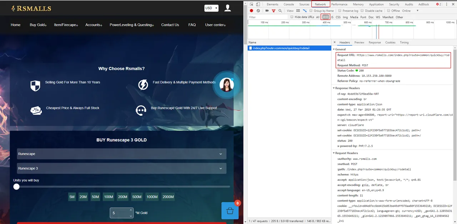Clear the network log
This screenshot has height=224, width=457.
[x=258, y=11]
